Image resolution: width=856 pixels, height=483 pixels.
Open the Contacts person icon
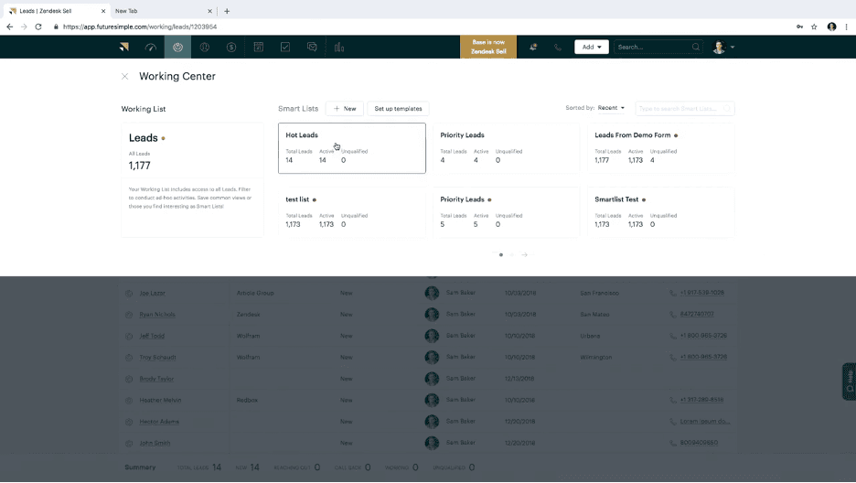pos(205,47)
